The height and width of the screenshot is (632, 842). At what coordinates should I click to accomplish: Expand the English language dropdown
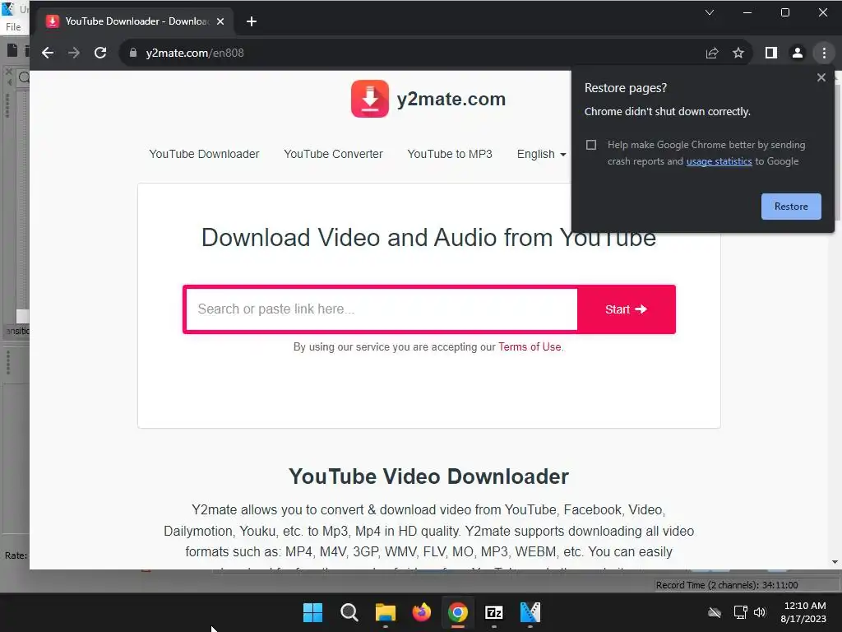pyautogui.click(x=541, y=154)
